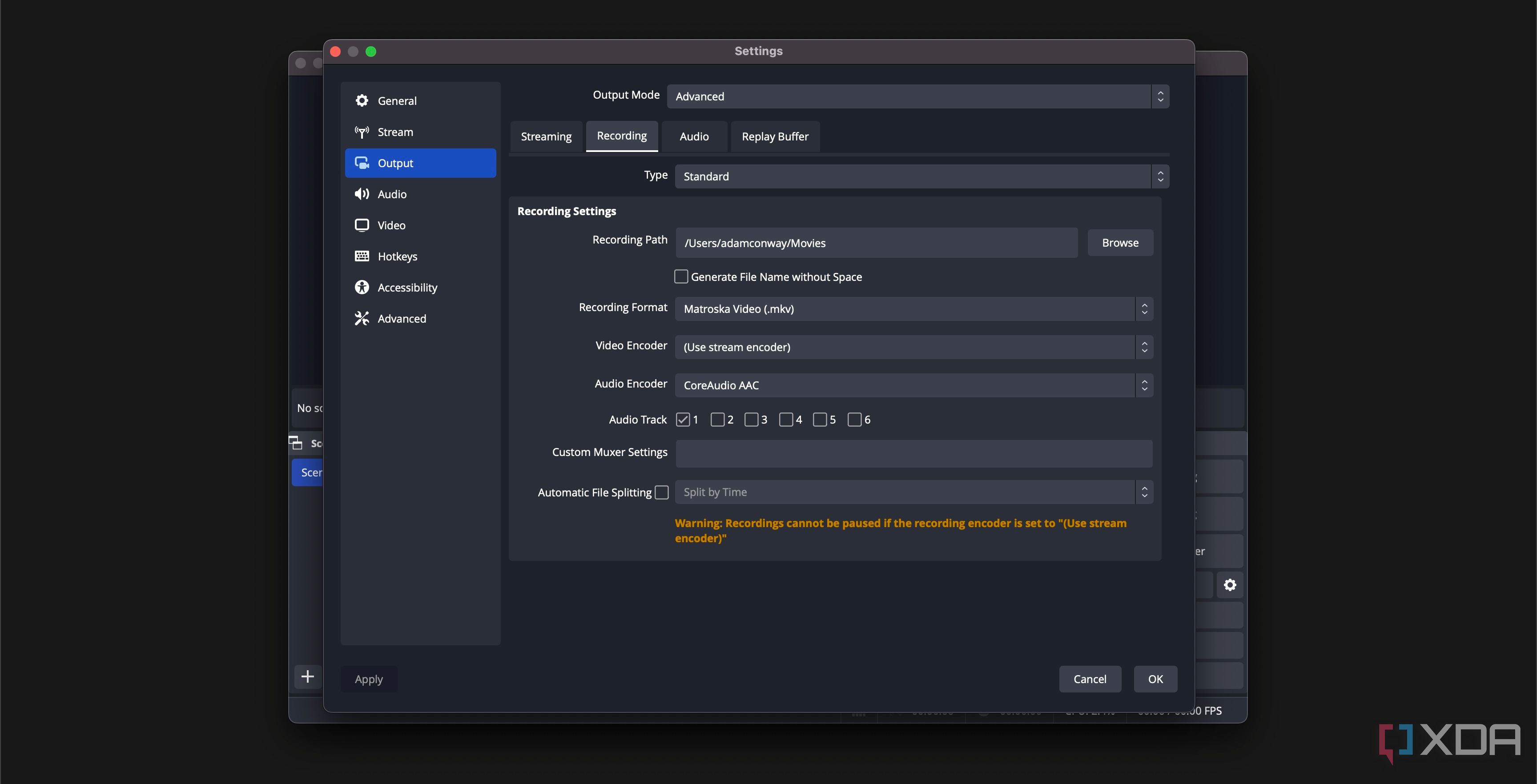Click the Advanced tools icon
This screenshot has height=784, width=1537.
point(362,318)
